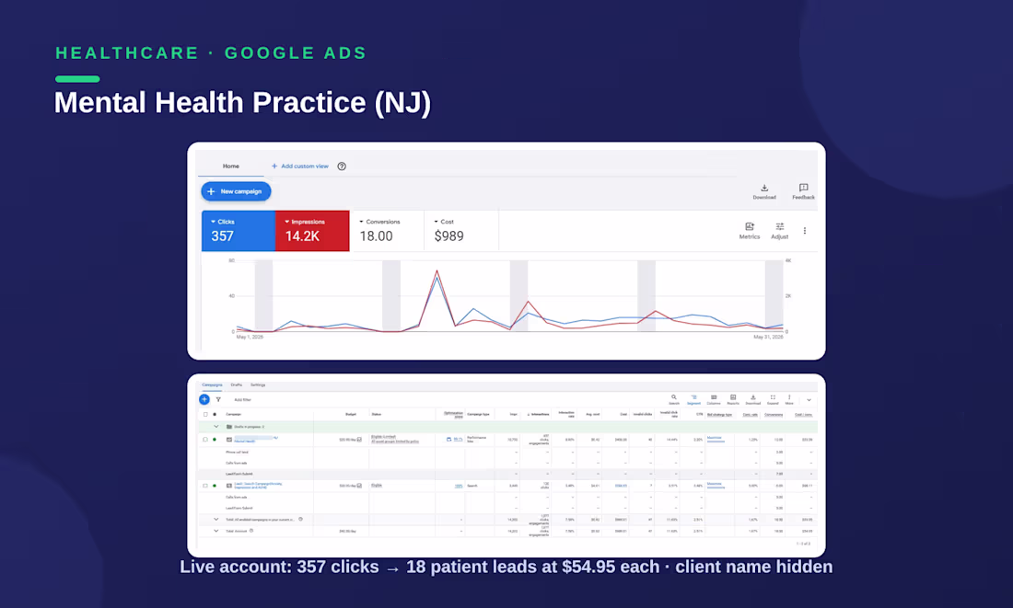This screenshot has height=608, width=1013.
Task: Collapse the table toolbar chevron
Action: 809,400
